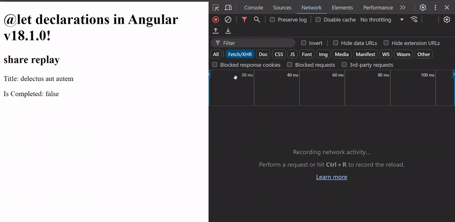Select the Fetch/XHR request filter
This screenshot has width=455, height=222.
point(240,54)
